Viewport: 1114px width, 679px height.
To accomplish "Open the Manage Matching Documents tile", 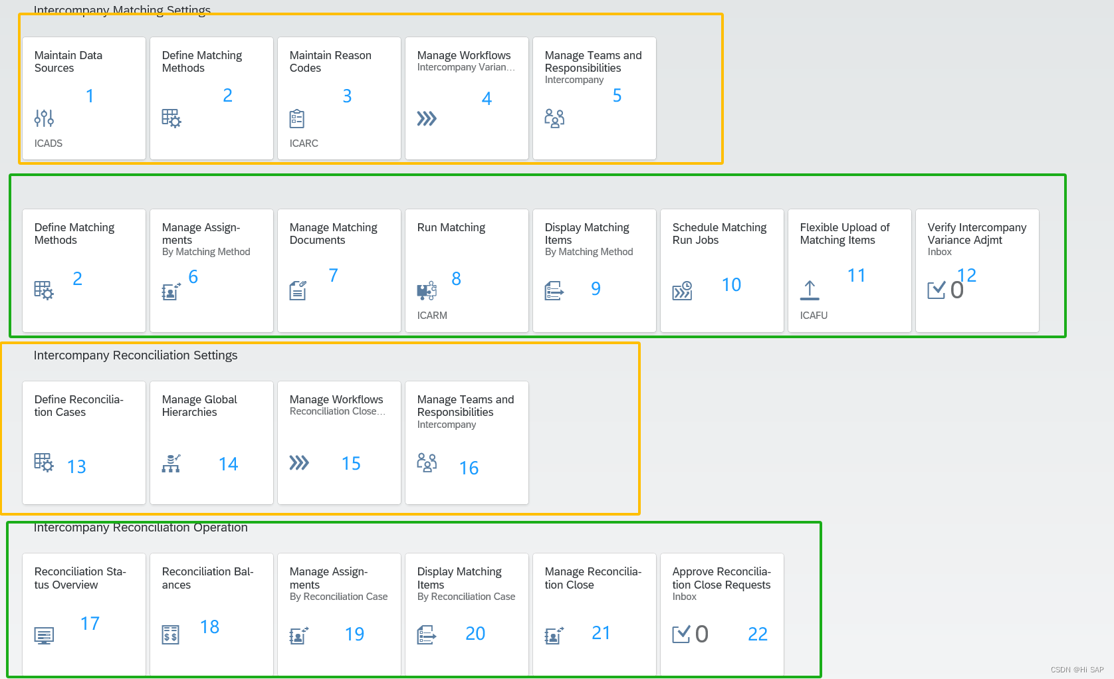I will [x=339, y=270].
